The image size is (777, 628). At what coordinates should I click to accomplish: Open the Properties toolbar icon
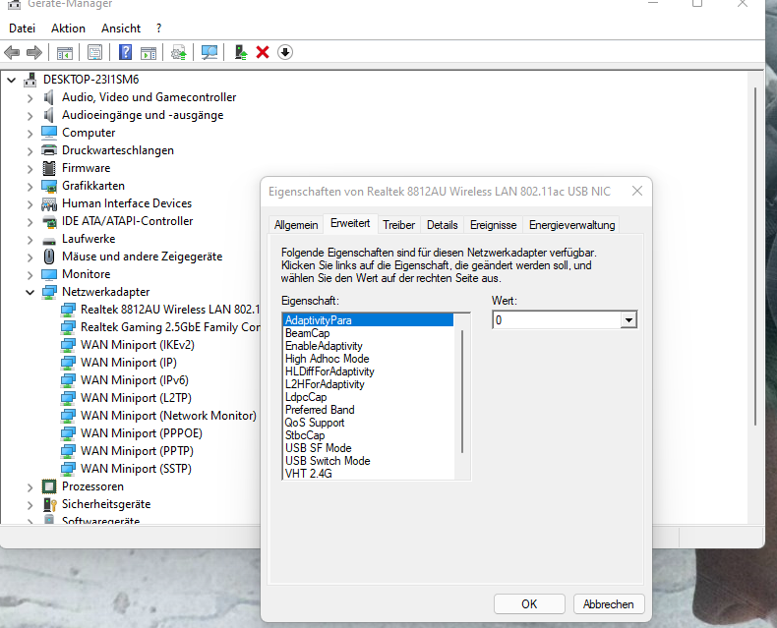(x=94, y=52)
